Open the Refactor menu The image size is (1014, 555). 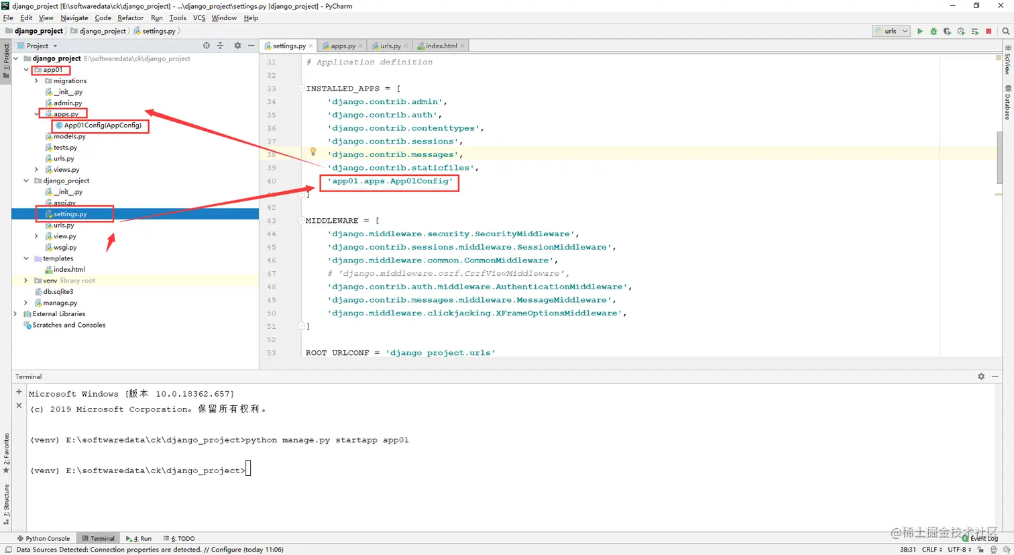tap(130, 18)
